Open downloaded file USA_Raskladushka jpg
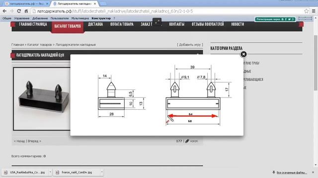The height and width of the screenshot is (178, 318). (25, 173)
